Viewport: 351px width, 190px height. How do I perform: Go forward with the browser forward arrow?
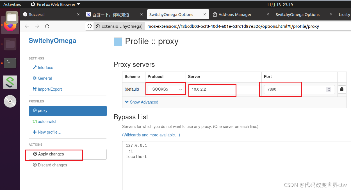(x=37, y=26)
